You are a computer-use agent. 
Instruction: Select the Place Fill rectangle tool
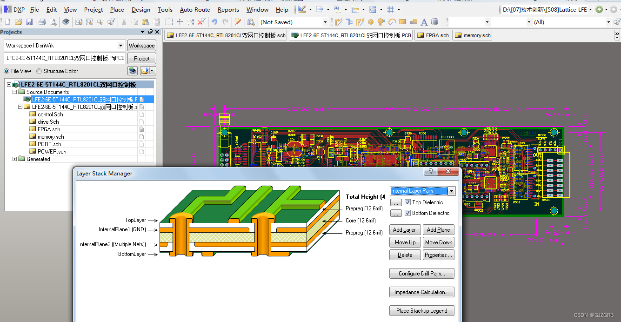pyautogui.click(x=402, y=22)
